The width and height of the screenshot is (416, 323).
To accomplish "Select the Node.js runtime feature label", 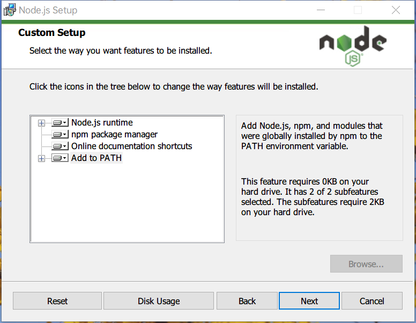I will click(x=102, y=123).
